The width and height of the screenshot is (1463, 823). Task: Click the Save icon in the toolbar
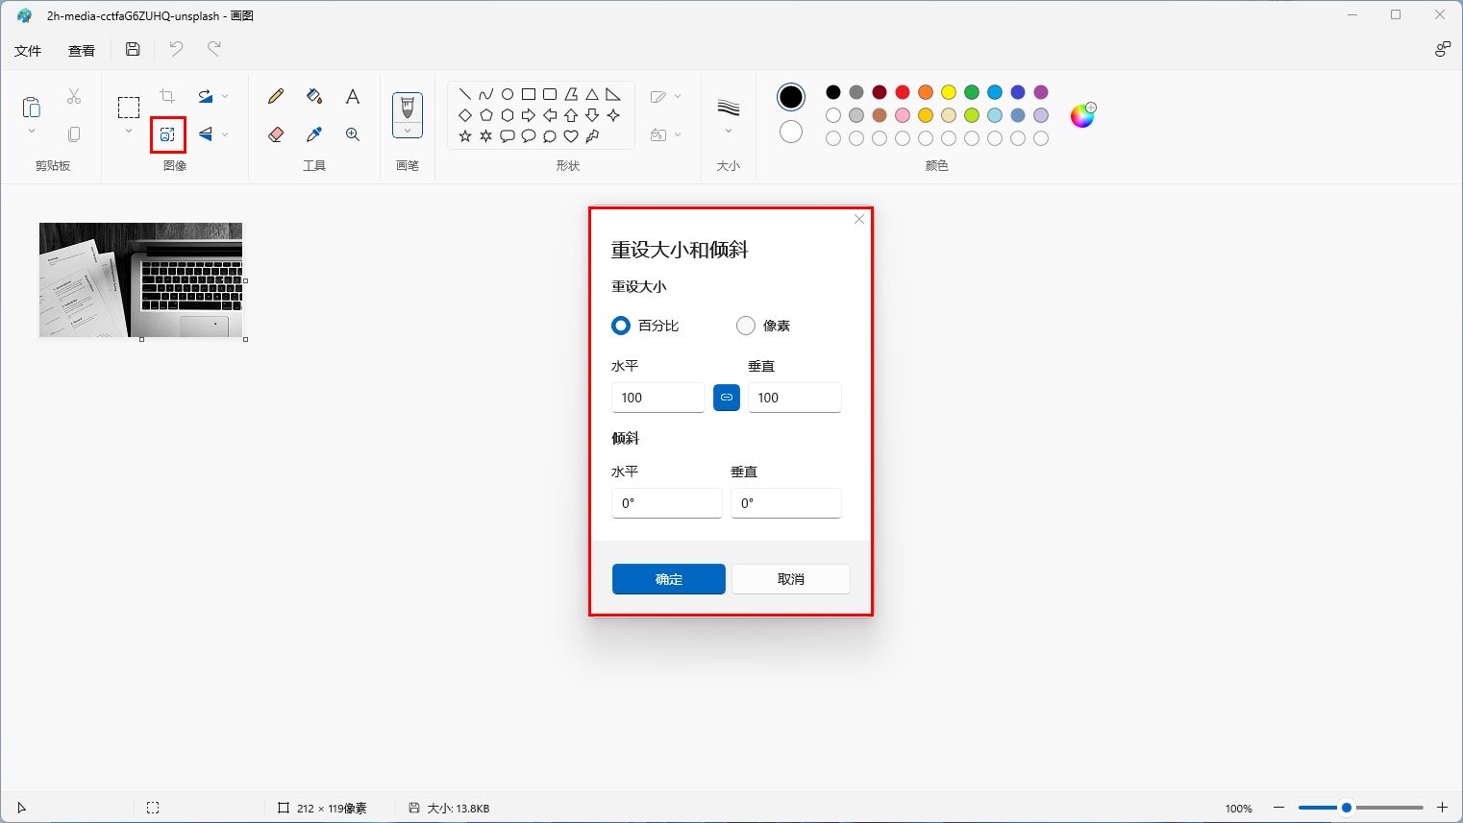(133, 48)
